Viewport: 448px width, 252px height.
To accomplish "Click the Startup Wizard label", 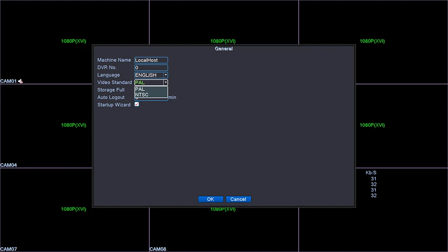I will (x=114, y=105).
